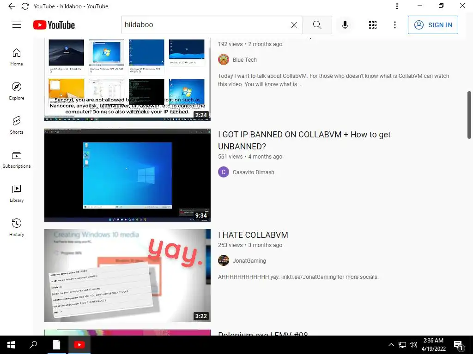Click the 9:34 Windows 10 video thumbnail

coord(127,175)
